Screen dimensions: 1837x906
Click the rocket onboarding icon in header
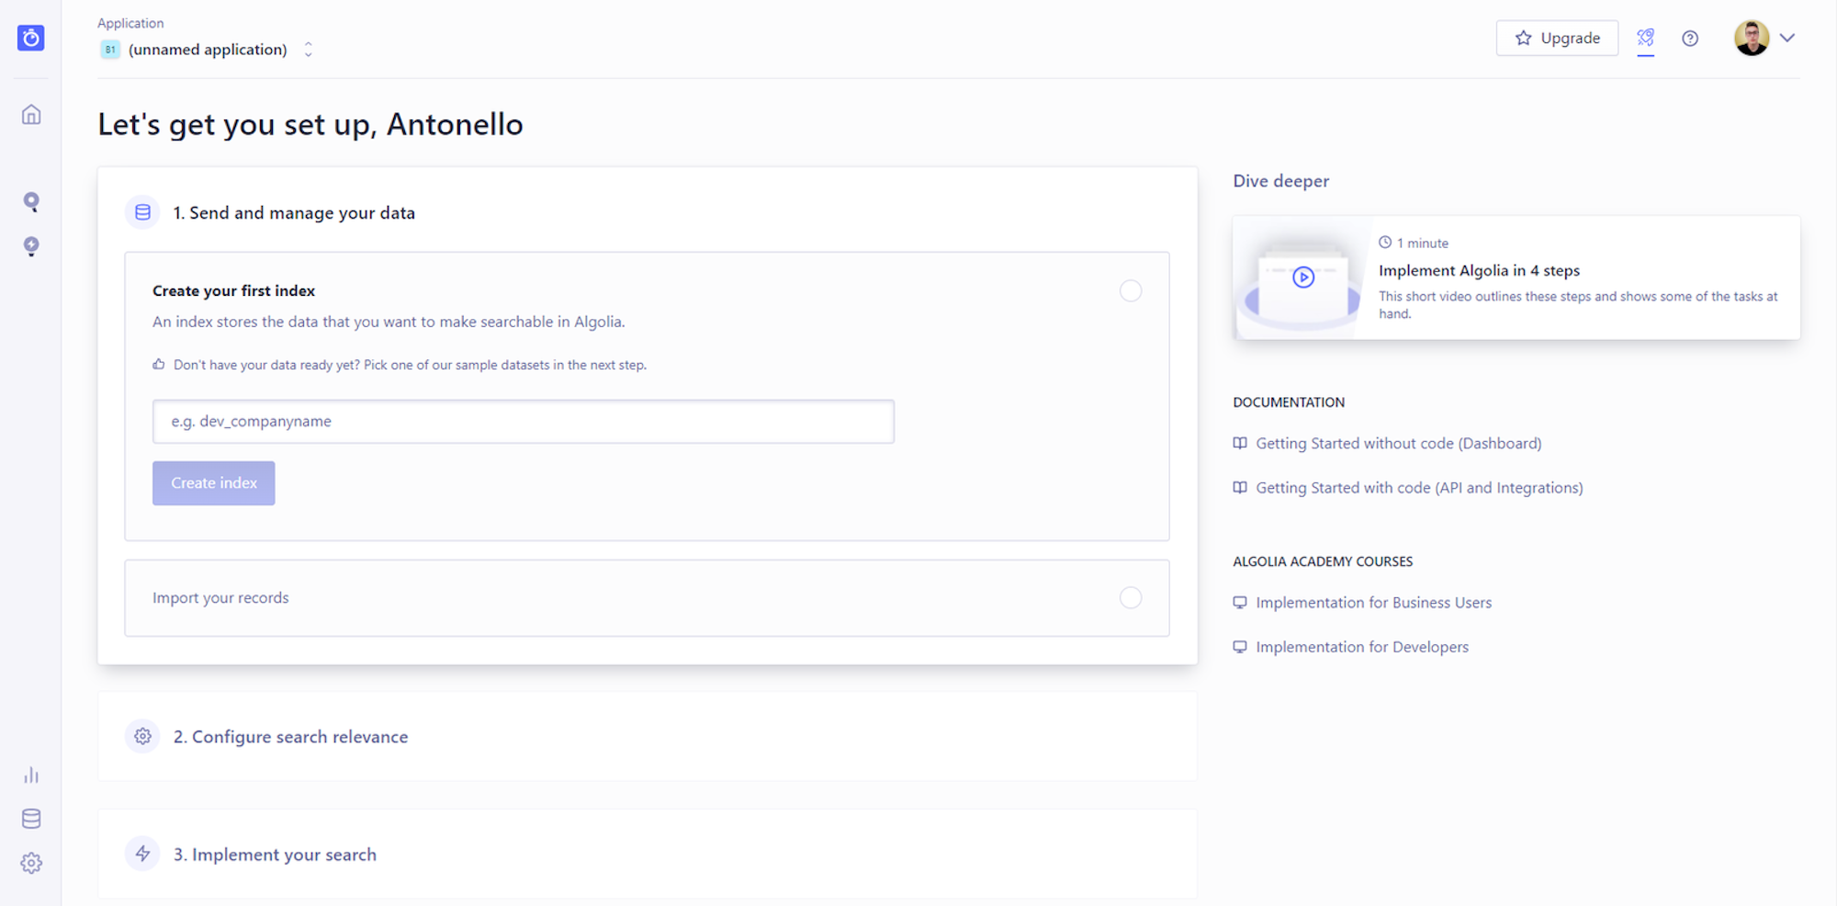[x=1645, y=38]
